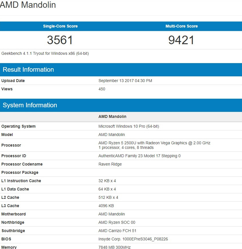
Task: Select the "BIOS" row label
Action: [x=6, y=239]
